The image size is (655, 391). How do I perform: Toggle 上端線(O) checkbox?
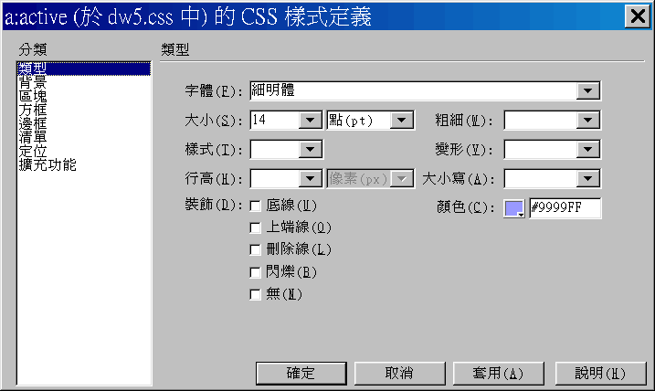tap(255, 227)
